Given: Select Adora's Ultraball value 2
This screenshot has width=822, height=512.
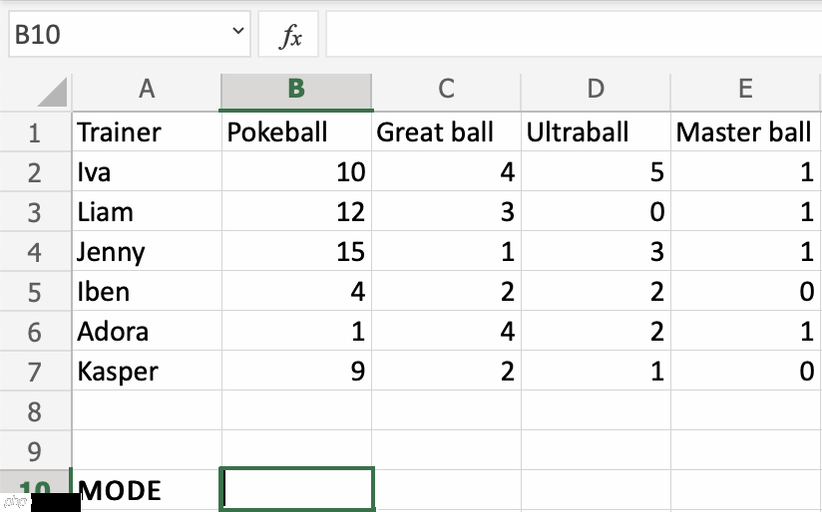Looking at the screenshot, I should tap(596, 331).
